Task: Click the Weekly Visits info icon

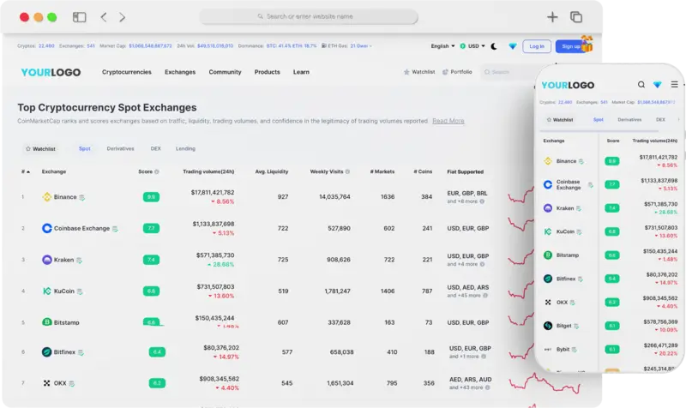Action: (x=347, y=172)
